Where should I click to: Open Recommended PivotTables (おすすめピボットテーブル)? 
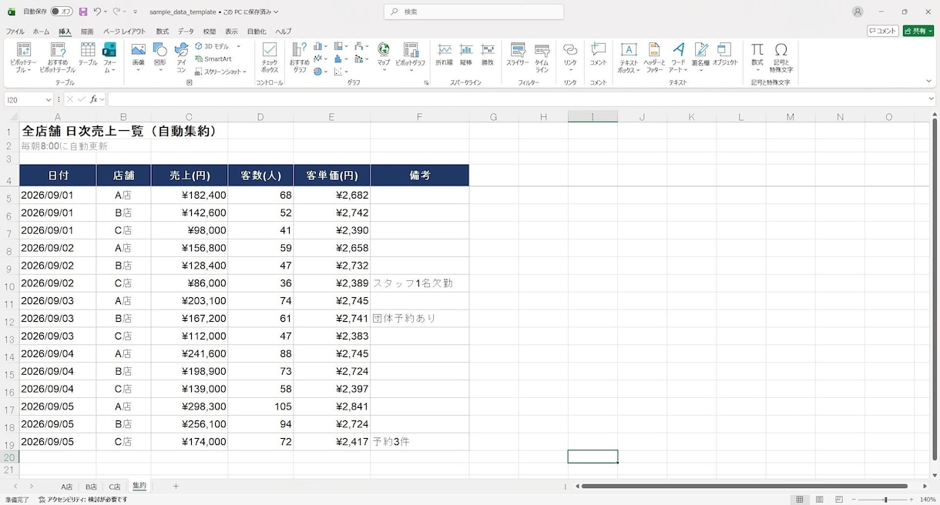coord(57,58)
